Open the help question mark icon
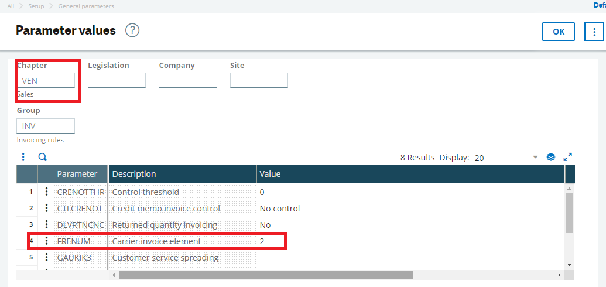Viewport: 606px width, 287px height. coord(132,30)
